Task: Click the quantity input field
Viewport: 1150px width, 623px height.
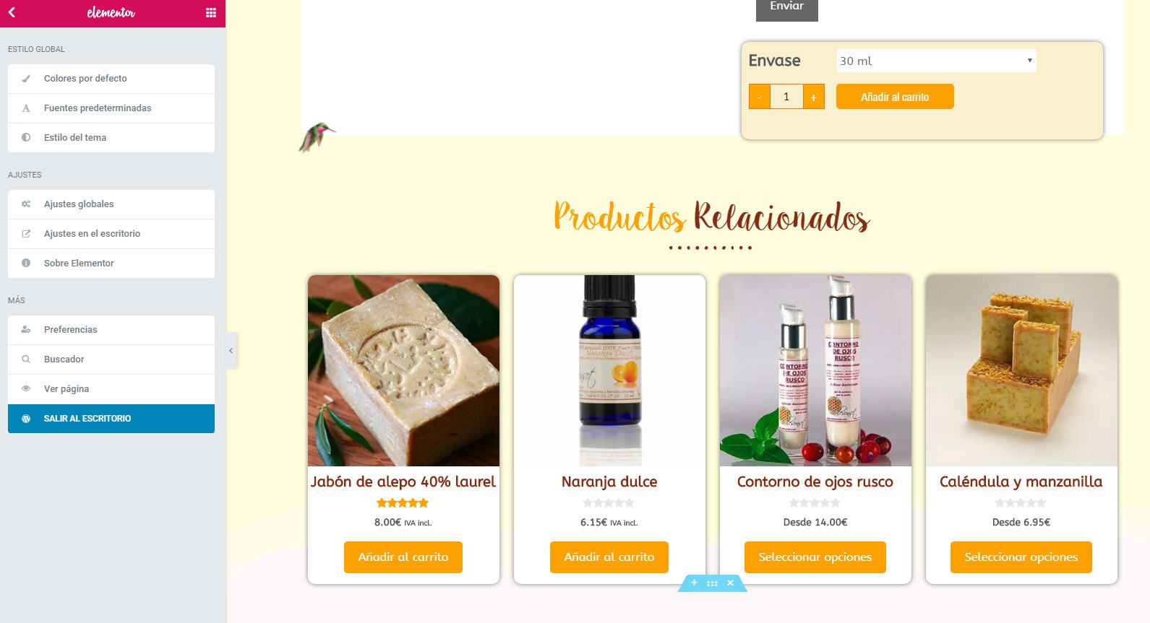Action: point(786,97)
